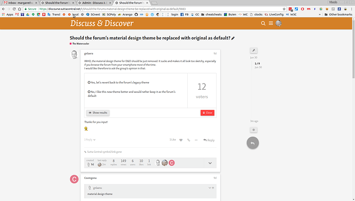Screen dimensions: 355x201
Task: Jump to quoted post via up arrow
Action: pos(213,188)
